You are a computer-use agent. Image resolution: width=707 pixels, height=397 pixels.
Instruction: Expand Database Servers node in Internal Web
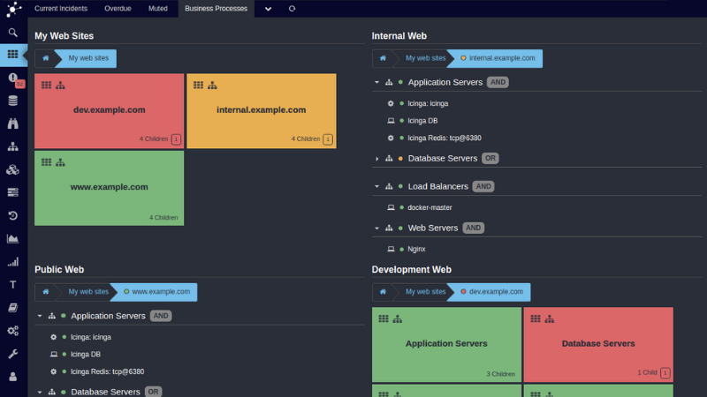377,159
